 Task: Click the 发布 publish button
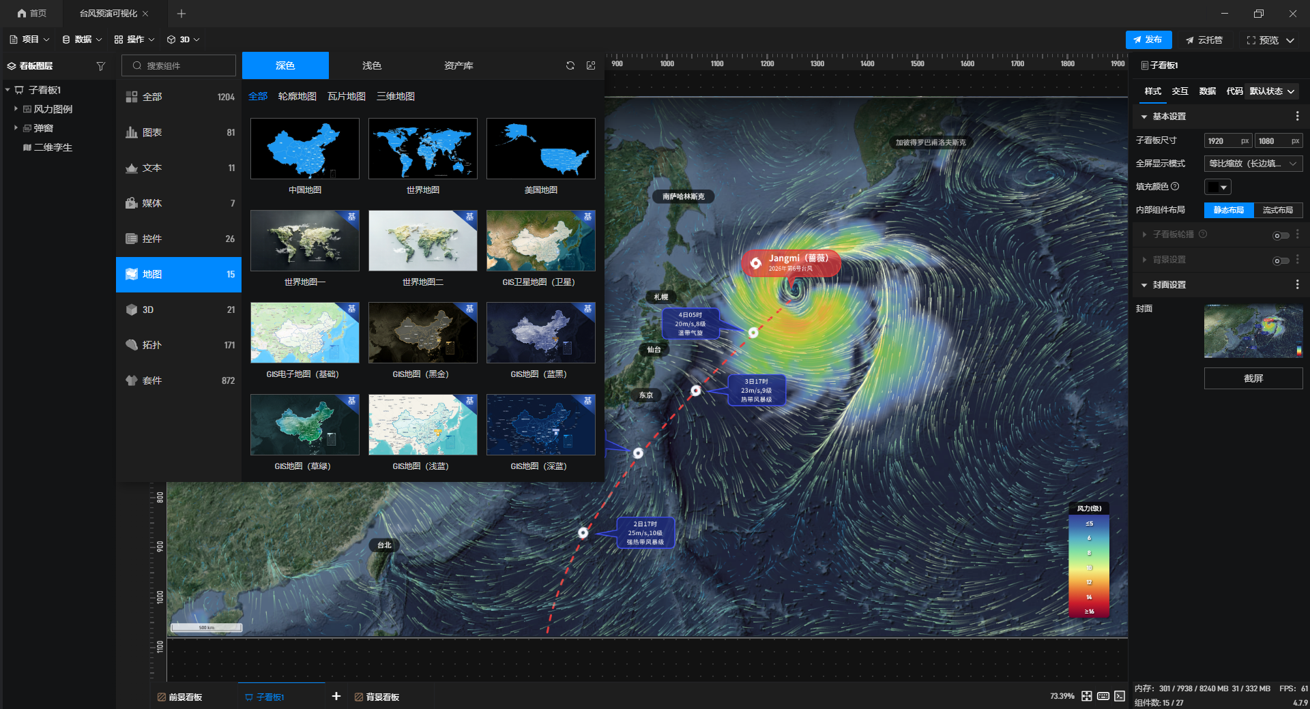(x=1148, y=40)
